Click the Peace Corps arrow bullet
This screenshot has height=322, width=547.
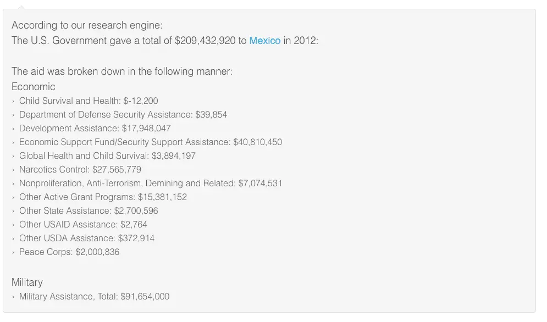pos(13,252)
